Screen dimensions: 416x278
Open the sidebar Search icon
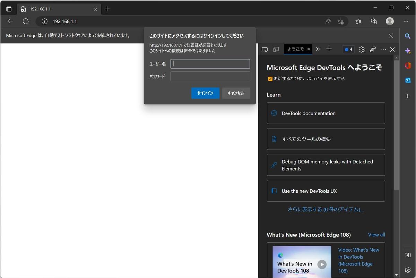pyautogui.click(x=408, y=36)
